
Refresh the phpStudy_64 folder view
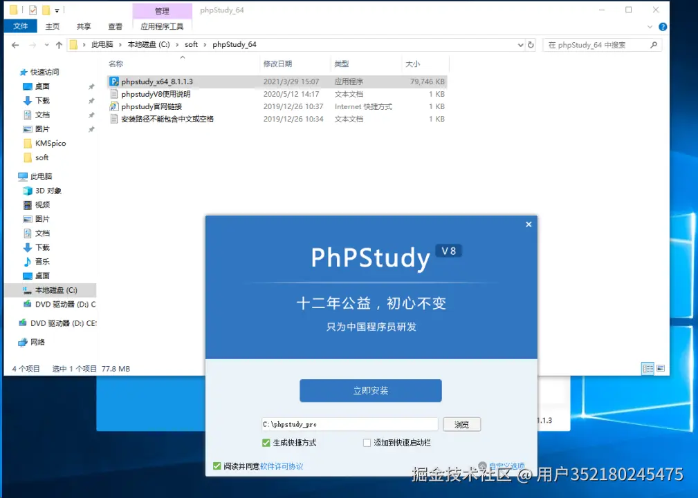point(531,45)
